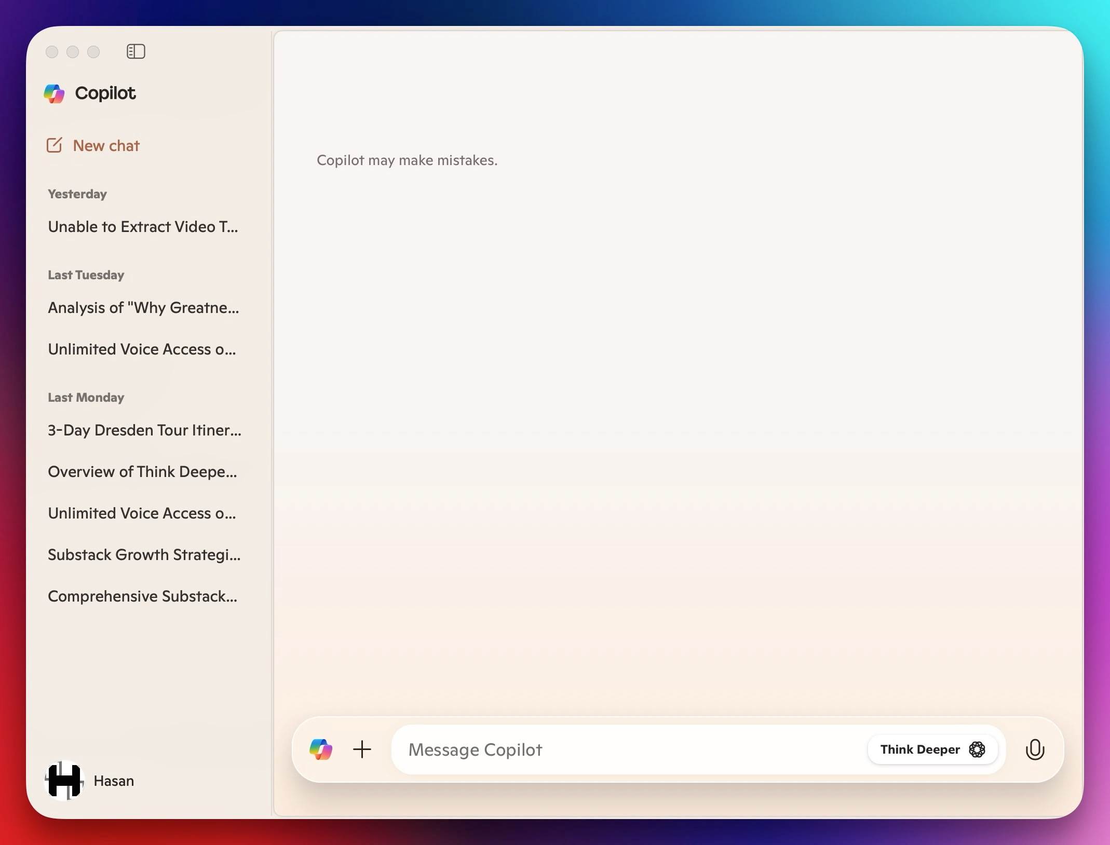Start voice input with microphone icon
Image resolution: width=1110 pixels, height=845 pixels.
point(1034,749)
